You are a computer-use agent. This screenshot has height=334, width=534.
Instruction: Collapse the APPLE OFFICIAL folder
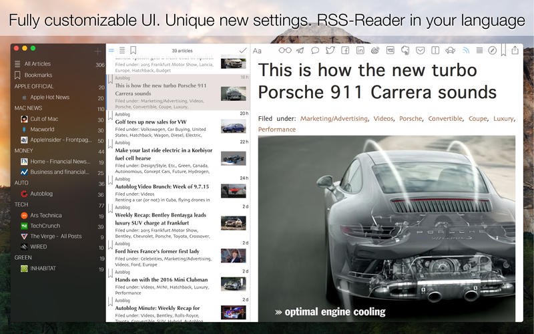[x=34, y=86]
